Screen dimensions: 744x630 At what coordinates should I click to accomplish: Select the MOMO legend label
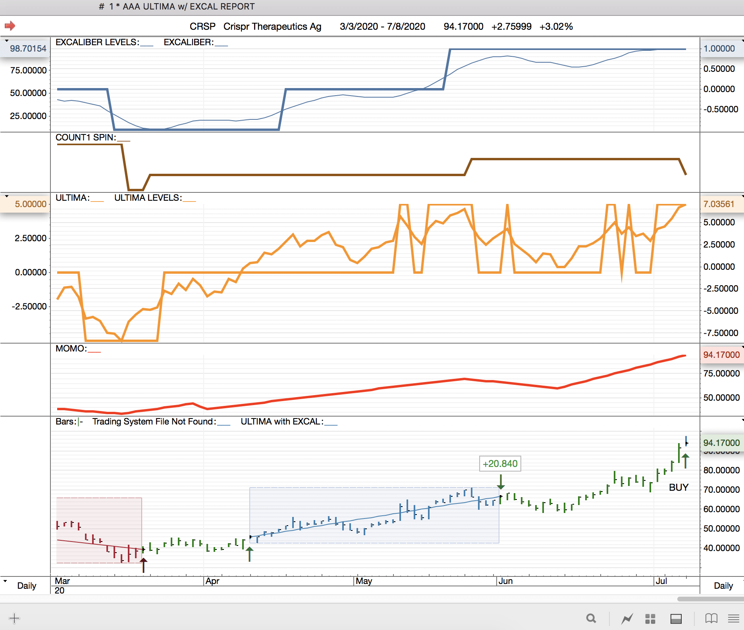(71, 348)
